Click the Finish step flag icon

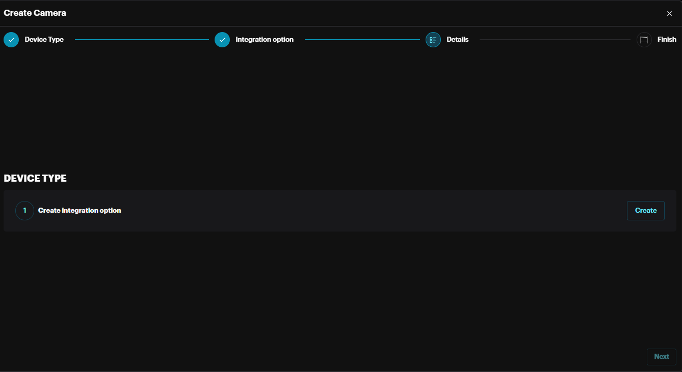tap(644, 40)
